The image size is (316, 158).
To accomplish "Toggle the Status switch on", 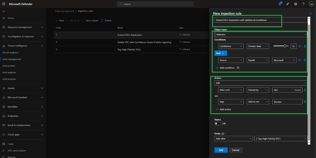I will 218,124.
